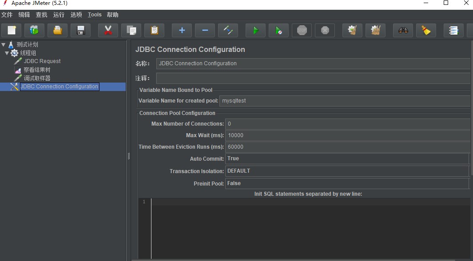Collapse the 测试计划 tree node
Viewport: 473px width, 261px height.
click(x=3, y=44)
